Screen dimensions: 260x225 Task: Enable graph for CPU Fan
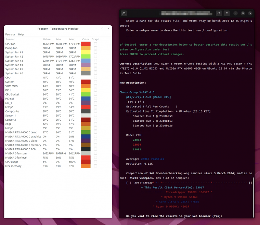point(95,44)
